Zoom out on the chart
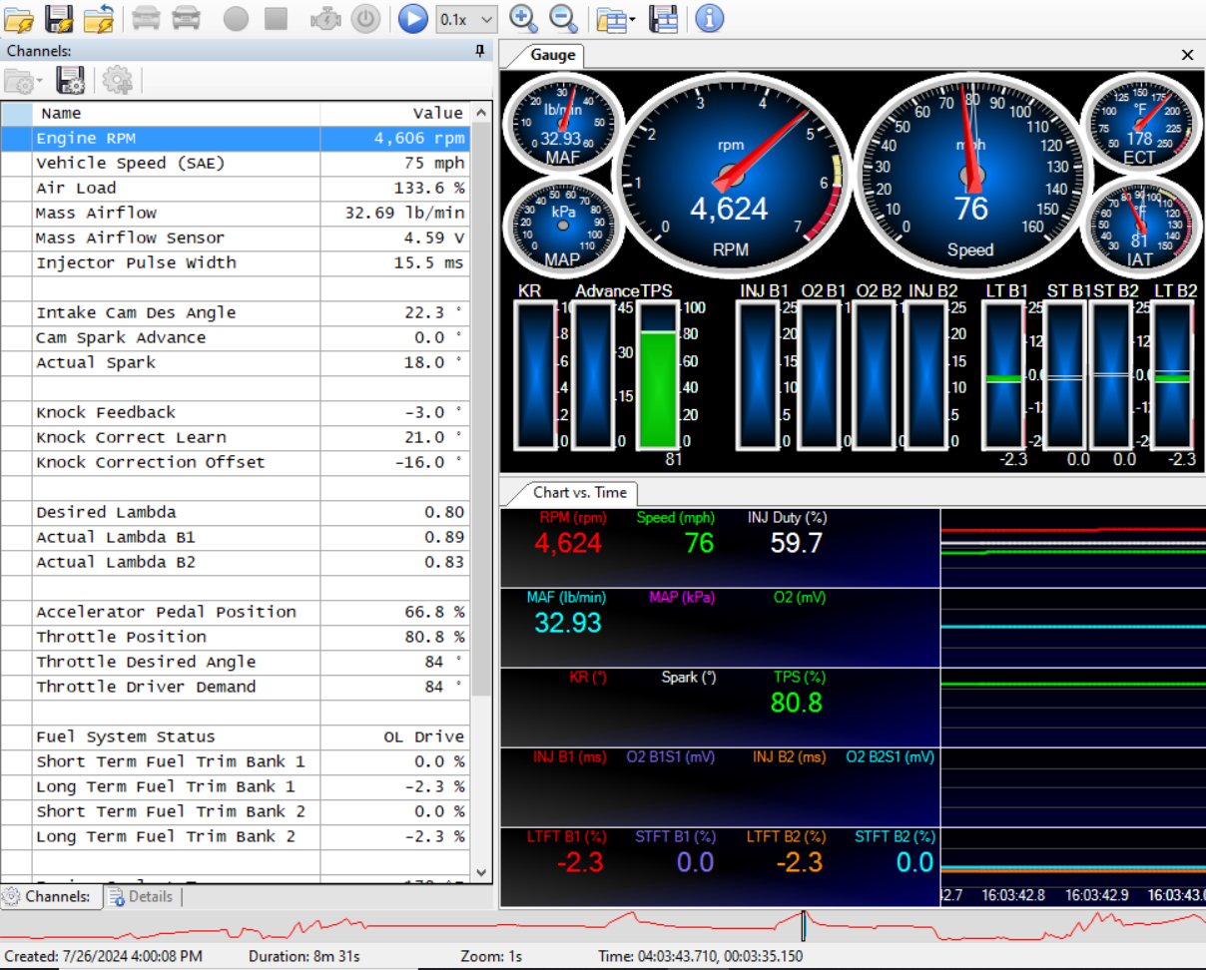 pyautogui.click(x=563, y=18)
